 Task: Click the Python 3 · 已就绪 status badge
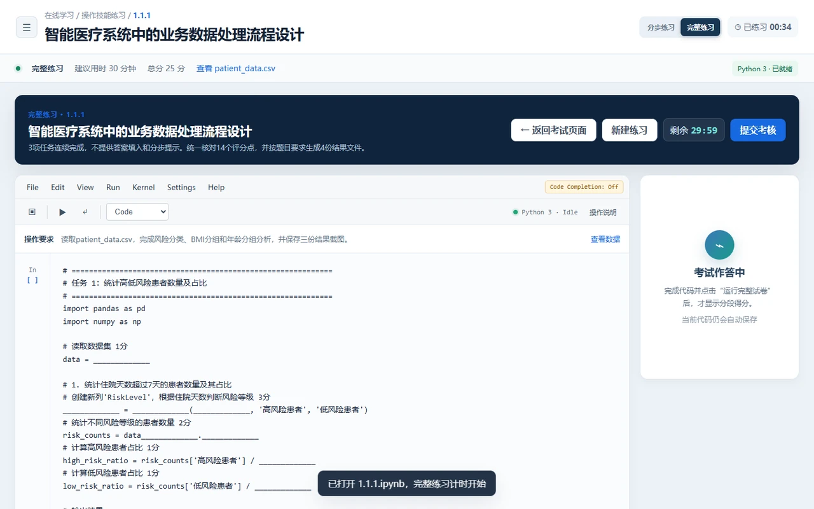[x=765, y=69]
